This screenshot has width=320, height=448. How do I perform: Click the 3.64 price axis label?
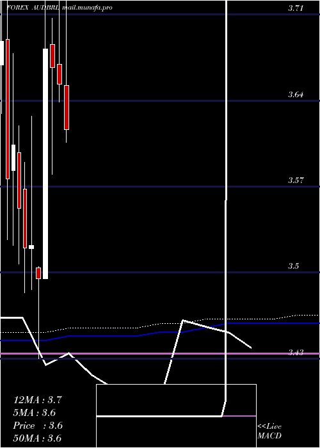coord(296,95)
